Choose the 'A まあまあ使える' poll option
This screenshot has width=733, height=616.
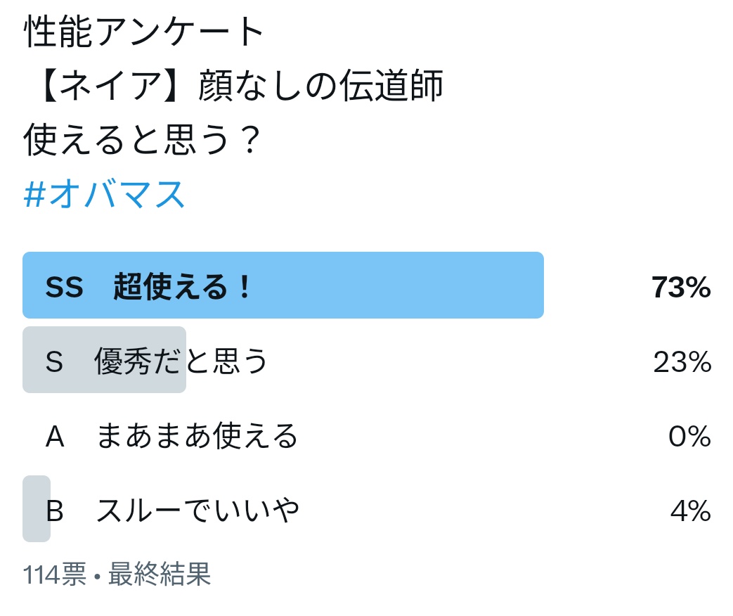[x=196, y=437]
